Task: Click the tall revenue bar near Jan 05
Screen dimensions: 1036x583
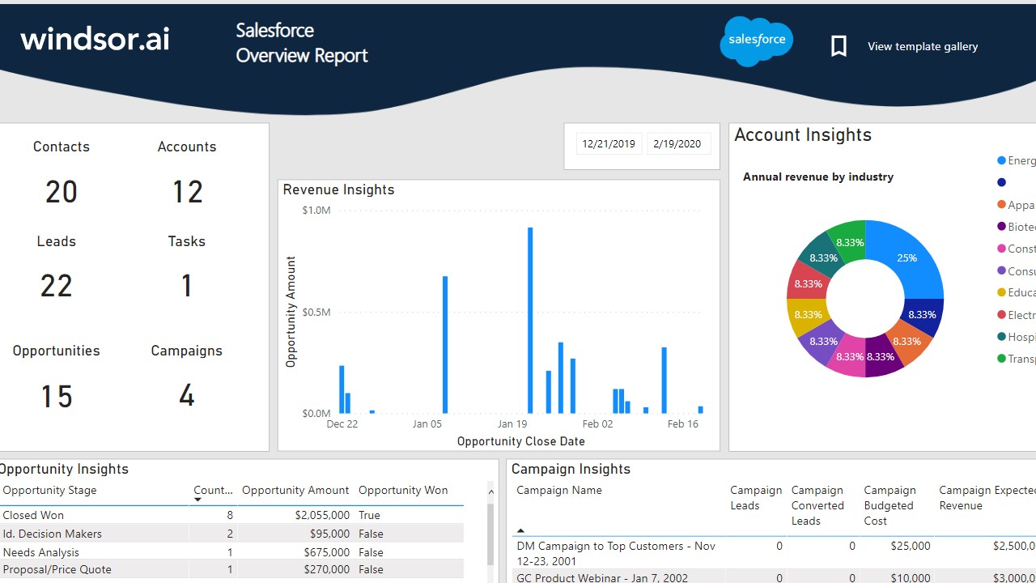Action: [445, 344]
